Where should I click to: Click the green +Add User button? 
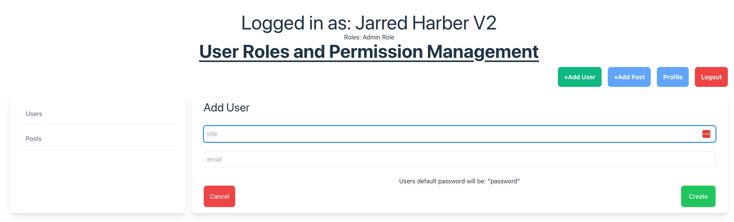click(579, 77)
